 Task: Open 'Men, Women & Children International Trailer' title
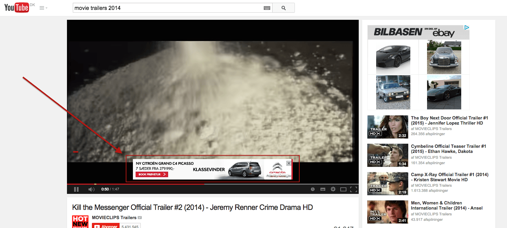pyautogui.click(x=447, y=205)
